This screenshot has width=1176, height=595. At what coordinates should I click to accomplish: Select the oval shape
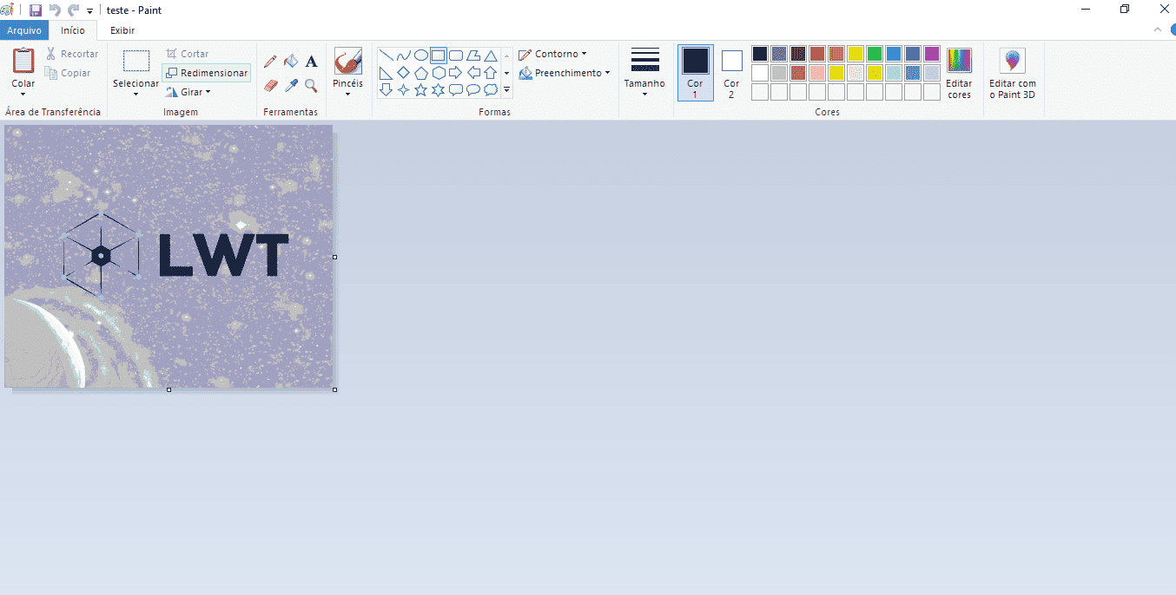tap(420, 54)
